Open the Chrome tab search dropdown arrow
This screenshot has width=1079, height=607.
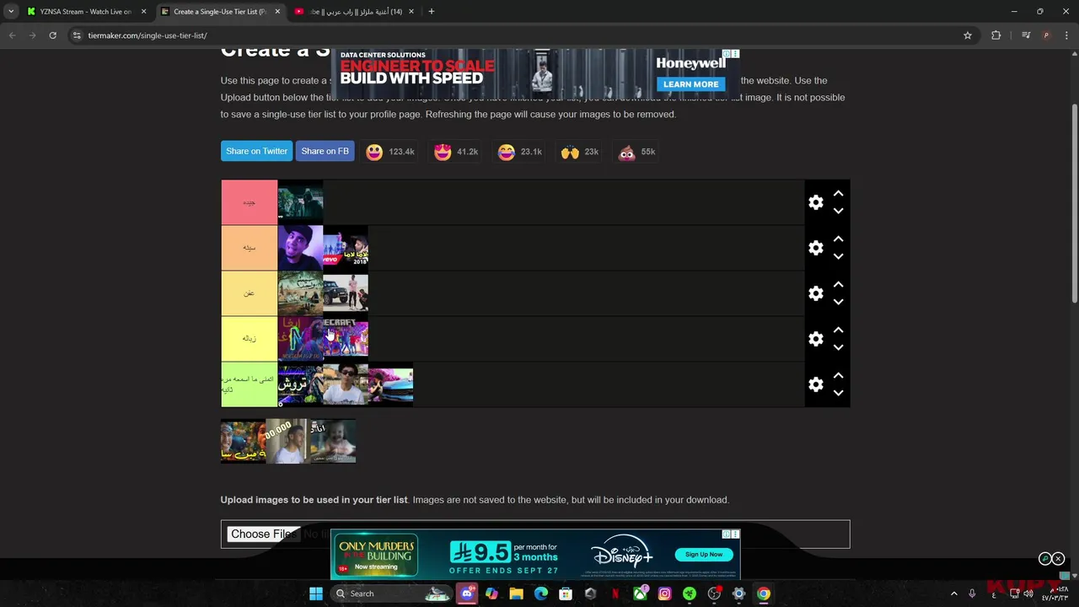pyautogui.click(x=11, y=12)
